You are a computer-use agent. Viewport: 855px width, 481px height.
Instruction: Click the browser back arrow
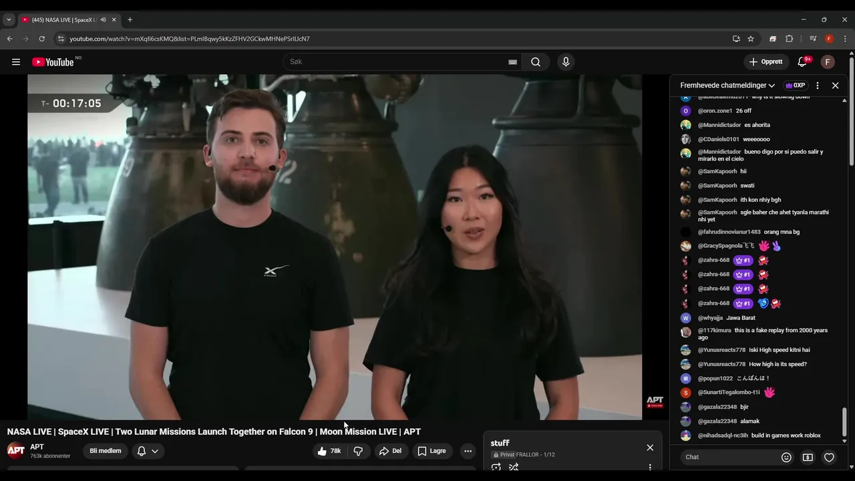click(9, 39)
